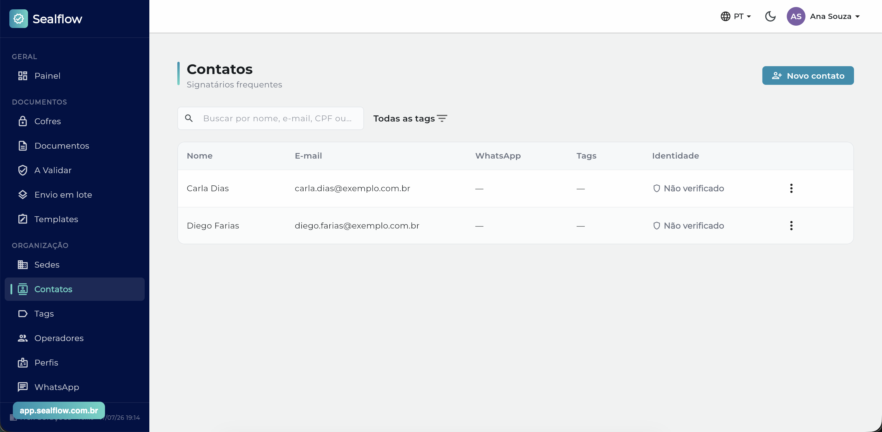Click carla.dias@exemplo.com.br email cell
This screenshot has width=882, height=432.
(x=352, y=188)
